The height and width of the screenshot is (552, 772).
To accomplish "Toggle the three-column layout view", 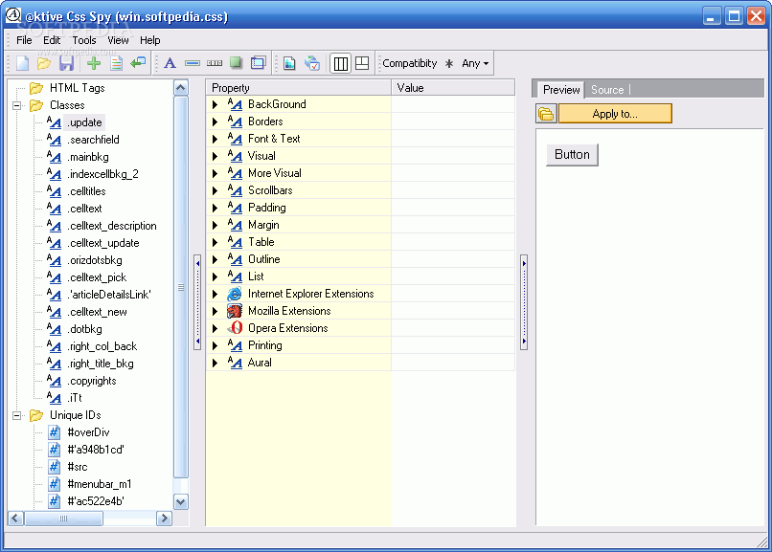I will coord(340,63).
